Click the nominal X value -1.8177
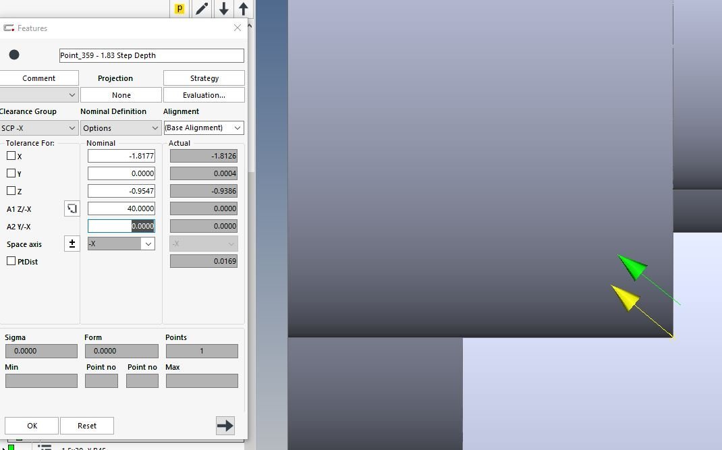 [121, 156]
